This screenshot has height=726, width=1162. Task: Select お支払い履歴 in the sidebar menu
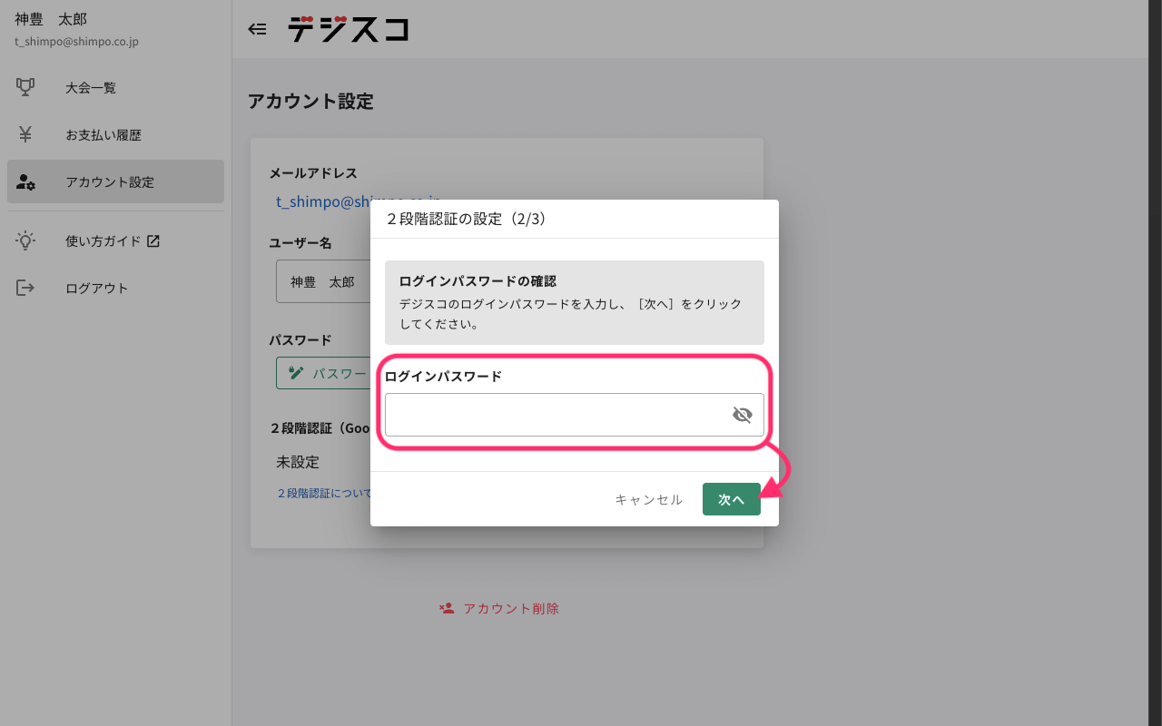103,135
